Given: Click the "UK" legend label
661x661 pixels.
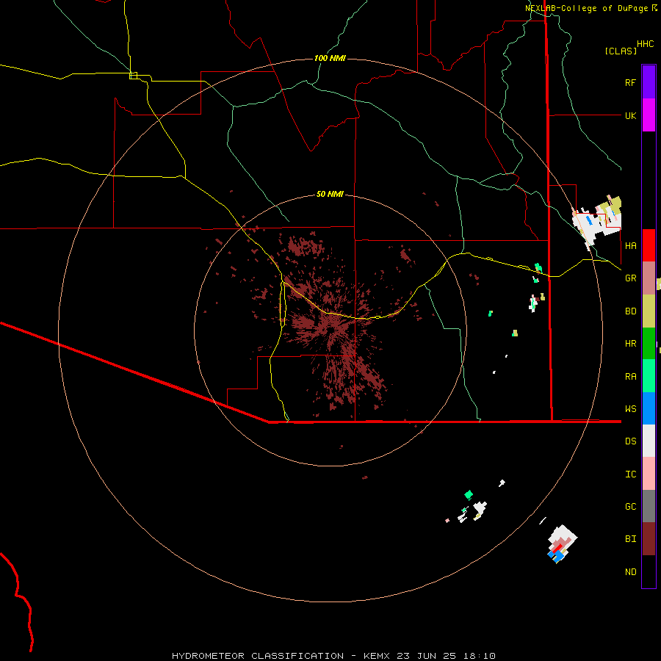Looking at the screenshot, I should pos(630,115).
